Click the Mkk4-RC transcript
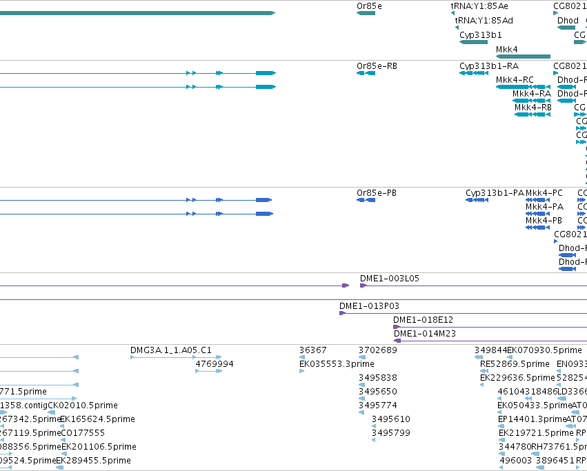Screen dimensions: 587x471 [523, 87]
